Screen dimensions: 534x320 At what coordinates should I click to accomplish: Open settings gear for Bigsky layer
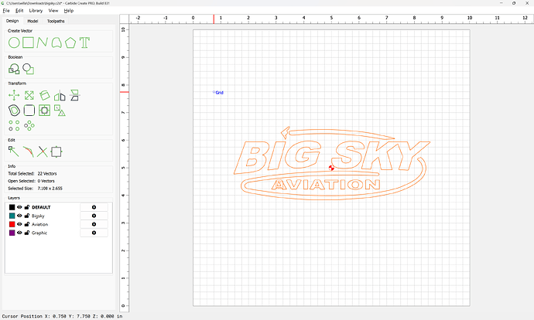click(x=94, y=216)
